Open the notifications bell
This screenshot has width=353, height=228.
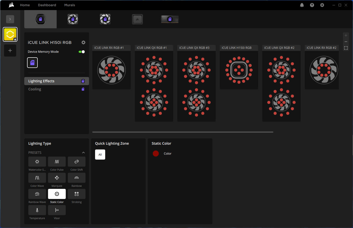coord(302,5)
